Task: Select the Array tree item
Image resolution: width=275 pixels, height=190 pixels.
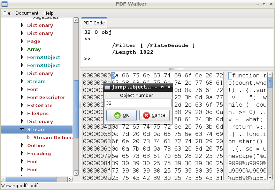Action: pos(34,49)
